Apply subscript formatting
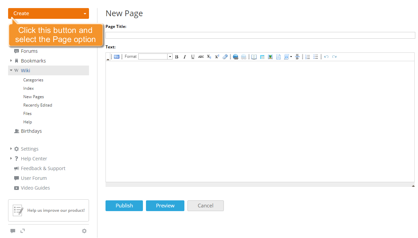The height and width of the screenshot is (238, 418). point(209,57)
